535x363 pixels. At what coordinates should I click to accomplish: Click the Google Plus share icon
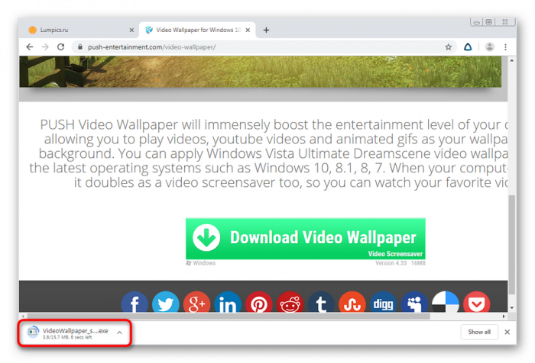tap(196, 304)
